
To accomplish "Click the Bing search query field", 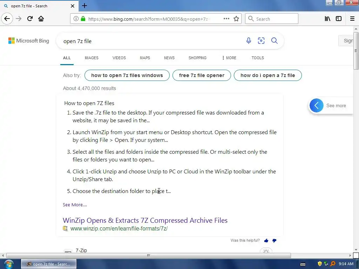I will 151,41.
